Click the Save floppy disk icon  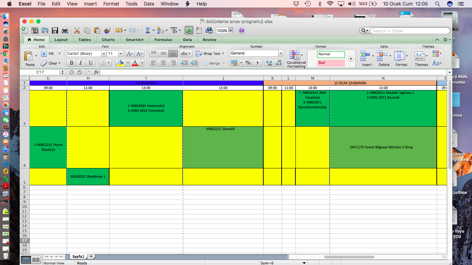[x=55, y=31]
